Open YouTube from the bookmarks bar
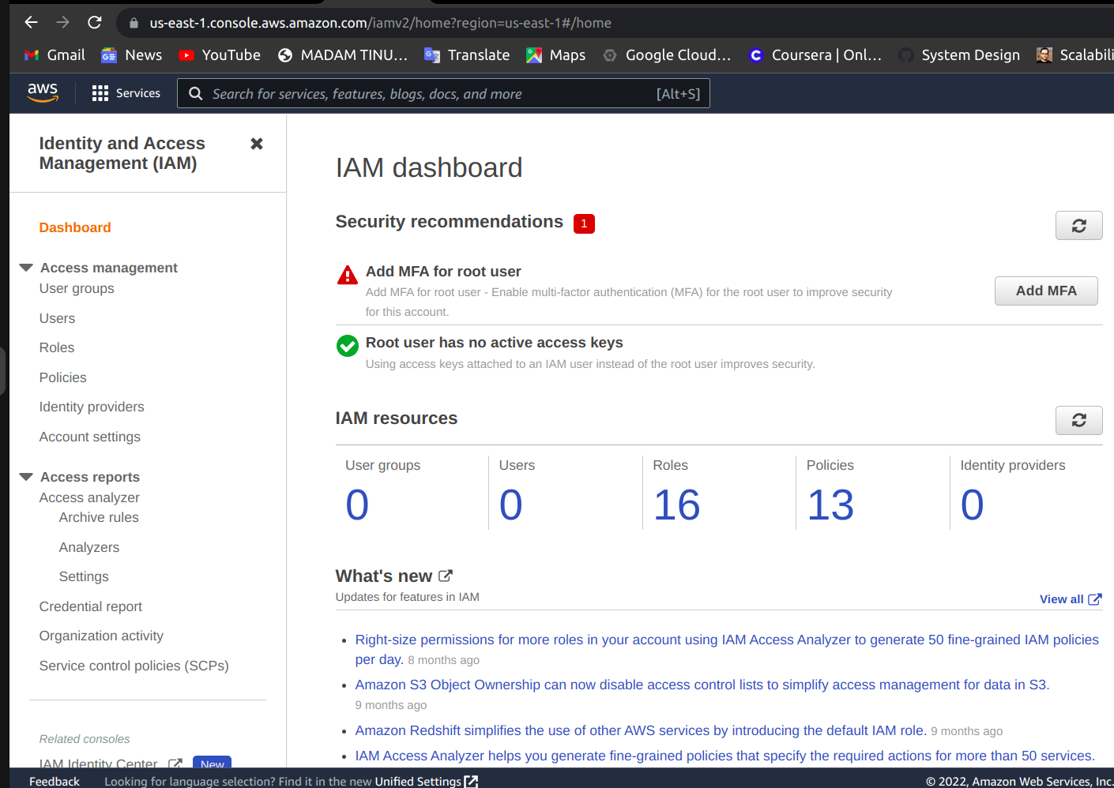 tap(219, 54)
